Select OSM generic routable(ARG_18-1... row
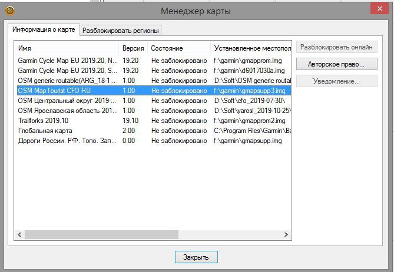This screenshot has width=394, height=272. 154,81
